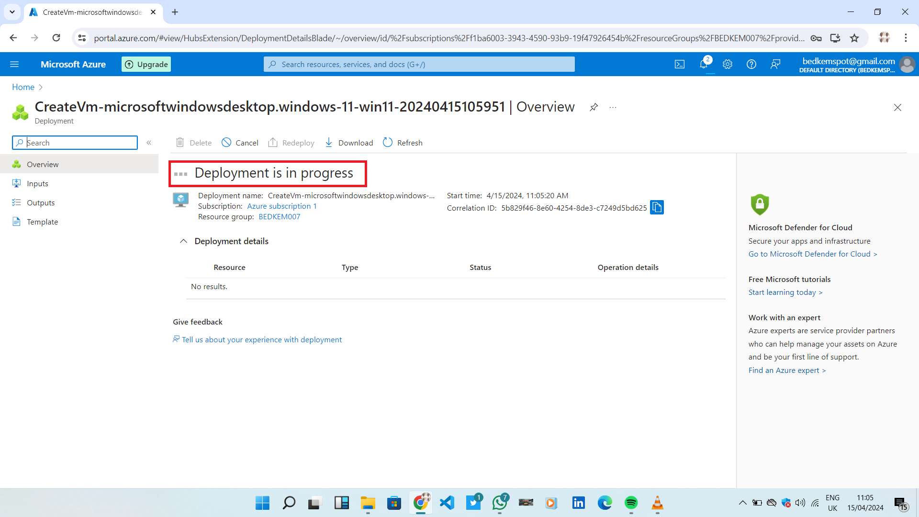Open the help question mark icon
Image resolution: width=919 pixels, height=517 pixels.
click(x=751, y=64)
